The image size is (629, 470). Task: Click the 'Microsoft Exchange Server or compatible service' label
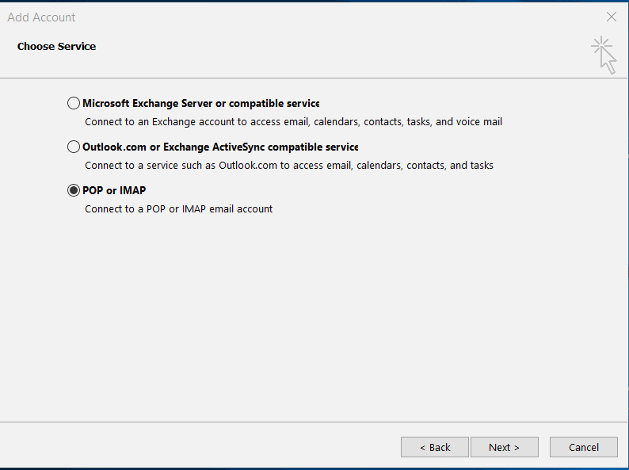point(201,104)
